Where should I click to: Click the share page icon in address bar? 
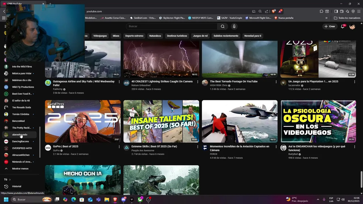pyautogui.click(x=267, y=11)
